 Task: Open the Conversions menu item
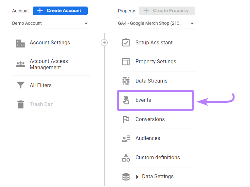pos(150,119)
